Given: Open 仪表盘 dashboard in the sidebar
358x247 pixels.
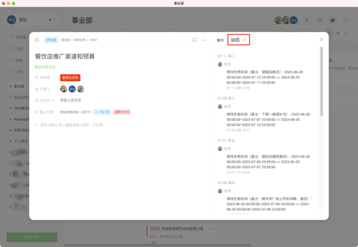Looking at the screenshot, I should tap(18, 37).
